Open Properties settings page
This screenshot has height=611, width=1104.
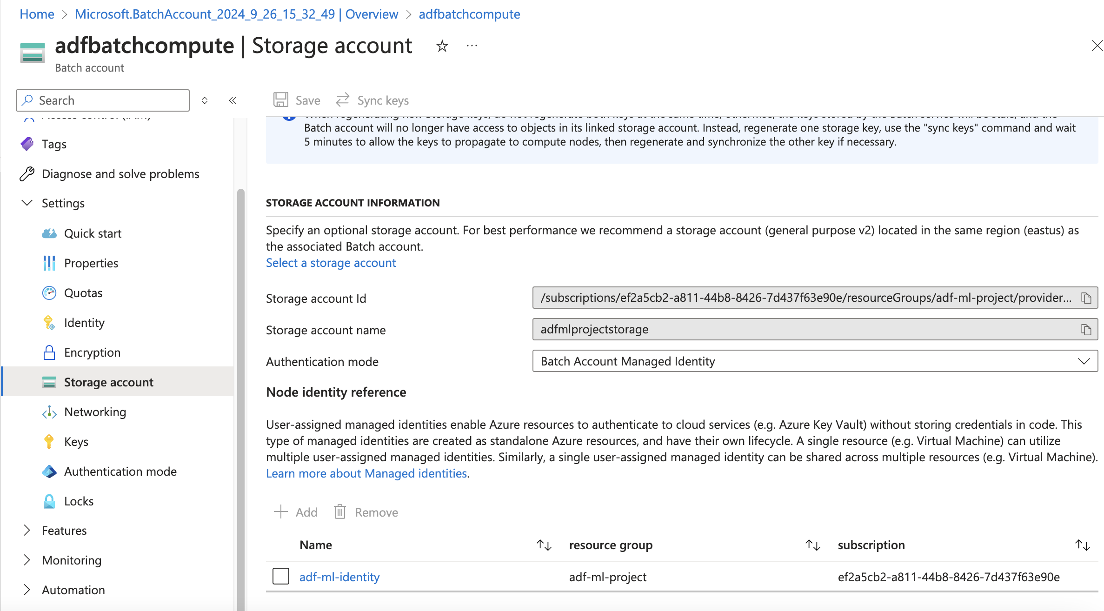pyautogui.click(x=91, y=263)
